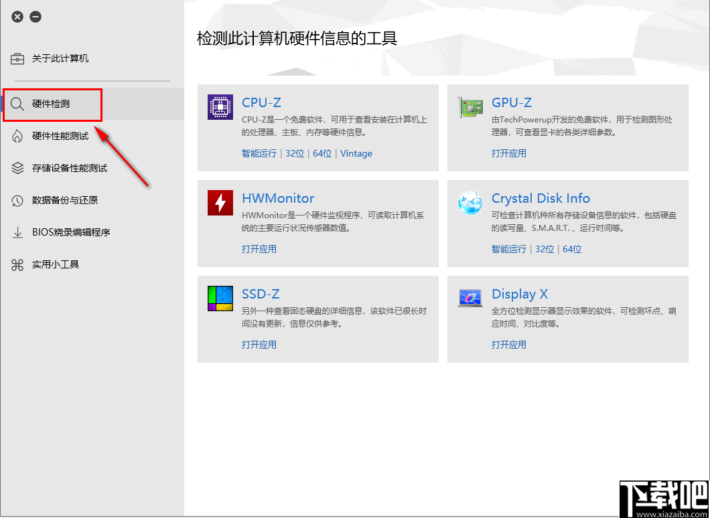Viewport: 710px width, 518px height.
Task: Click the HWMonitor lightning bolt icon
Action: (220, 203)
